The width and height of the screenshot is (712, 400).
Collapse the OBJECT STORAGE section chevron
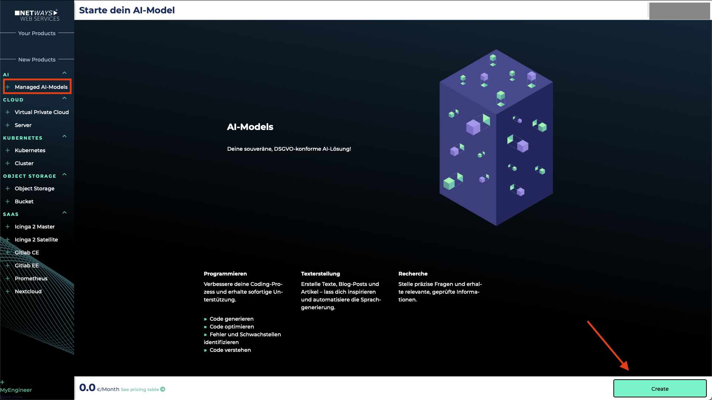(x=64, y=175)
